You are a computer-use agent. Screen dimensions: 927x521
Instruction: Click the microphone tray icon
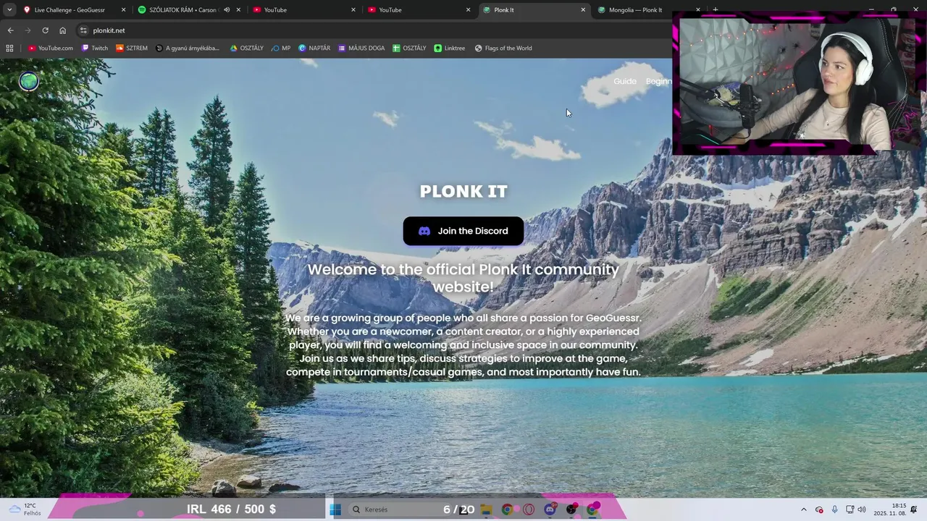coord(834,509)
